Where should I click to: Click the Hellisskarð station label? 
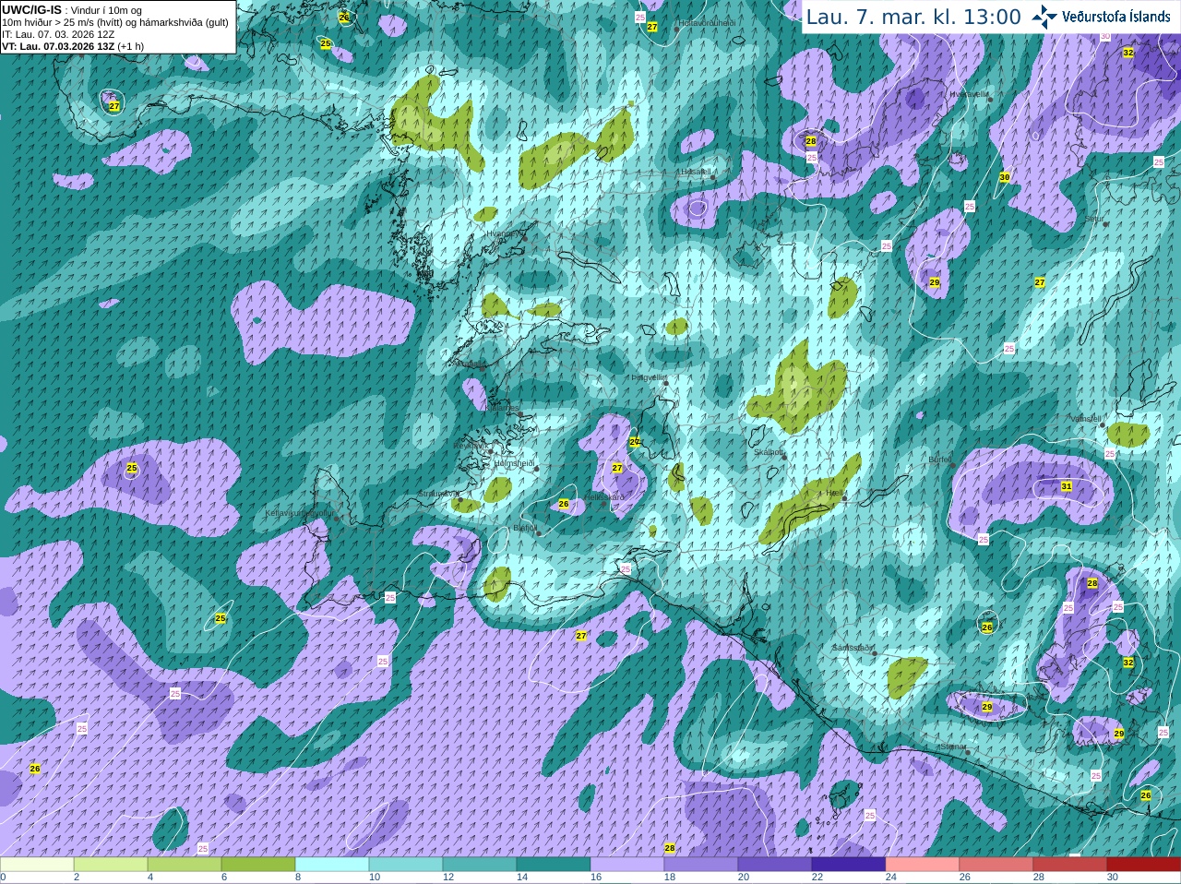603,497
